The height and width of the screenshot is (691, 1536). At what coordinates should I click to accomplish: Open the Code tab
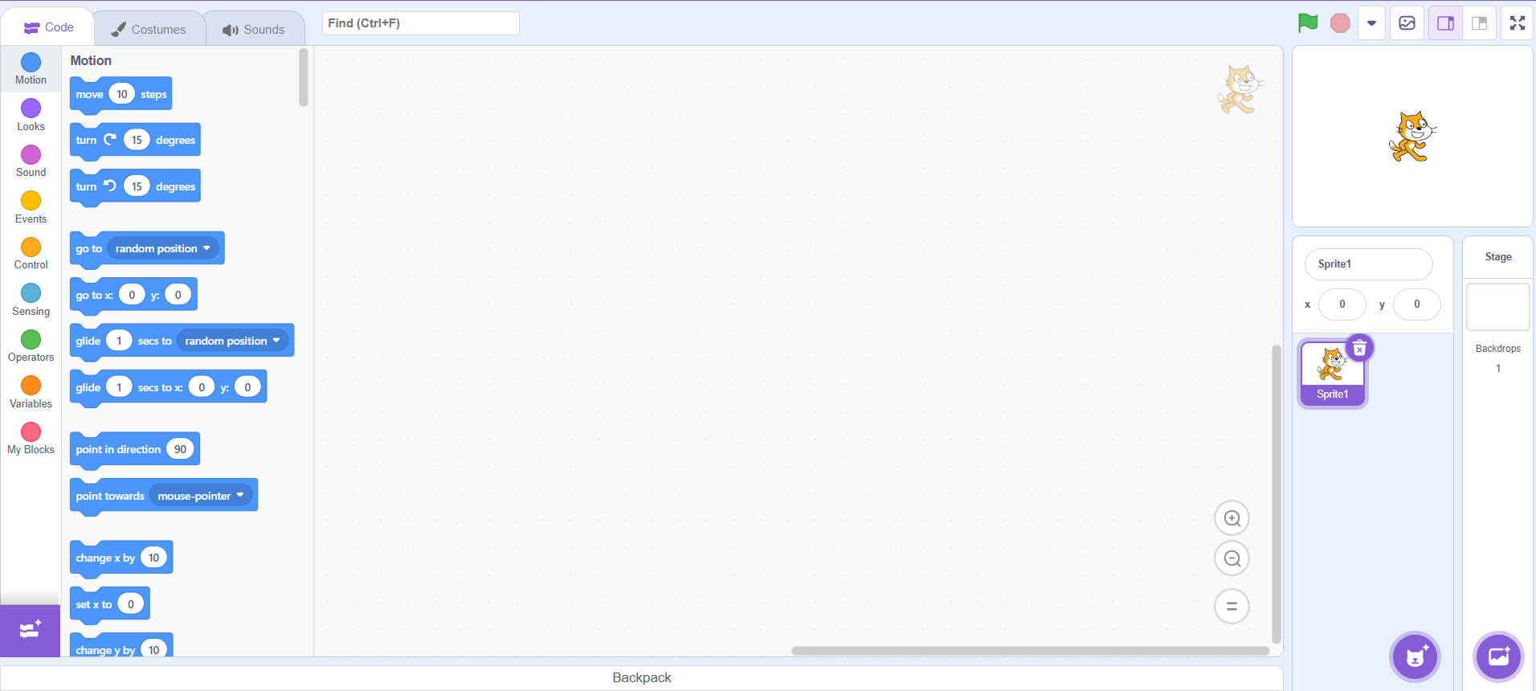[48, 27]
